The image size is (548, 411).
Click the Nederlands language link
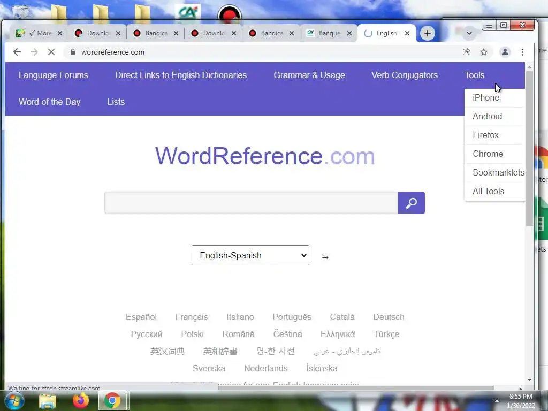tap(265, 368)
